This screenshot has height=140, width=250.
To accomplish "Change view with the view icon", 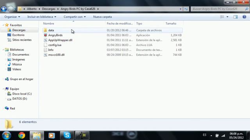I will tap(222, 17).
